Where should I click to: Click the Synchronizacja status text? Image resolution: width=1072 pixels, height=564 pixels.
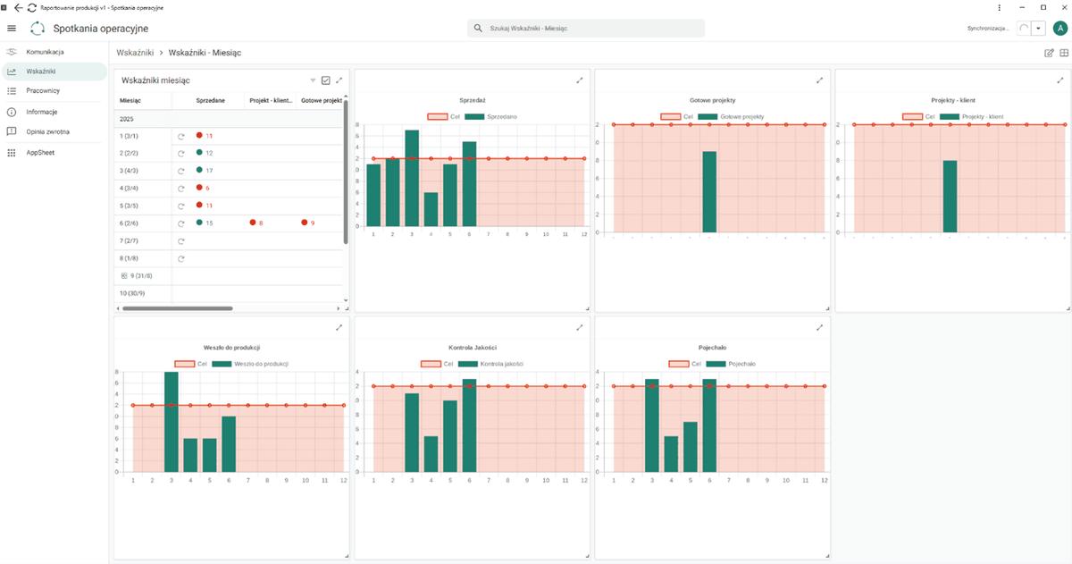click(x=989, y=29)
